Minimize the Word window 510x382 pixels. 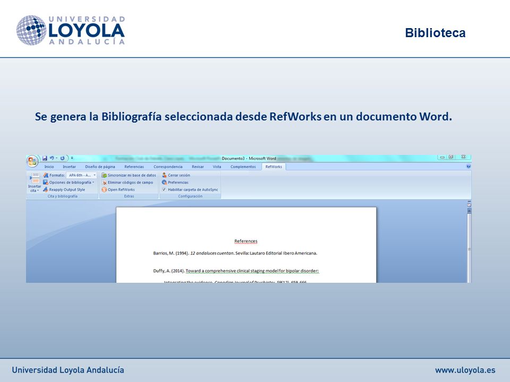pos(443,157)
